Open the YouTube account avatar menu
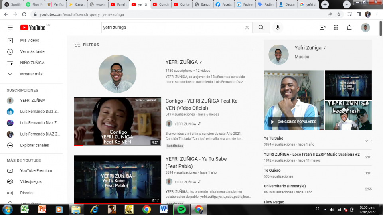The height and width of the screenshot is (215, 383). point(365,28)
